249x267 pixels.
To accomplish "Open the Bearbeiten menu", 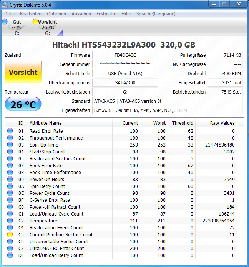I will coord(31,14).
